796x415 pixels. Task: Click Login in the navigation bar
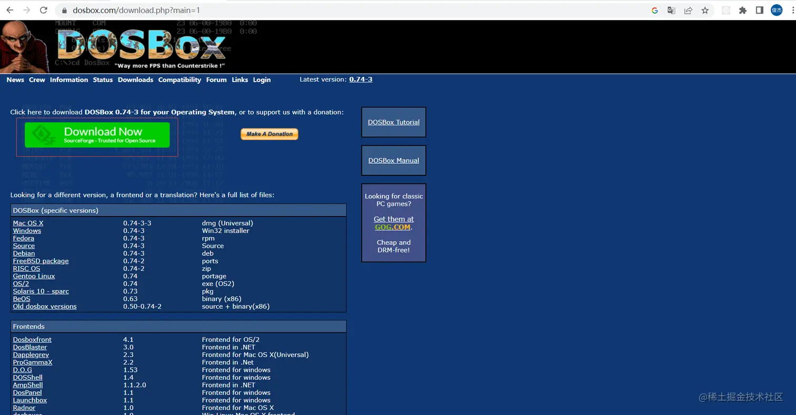coord(262,80)
